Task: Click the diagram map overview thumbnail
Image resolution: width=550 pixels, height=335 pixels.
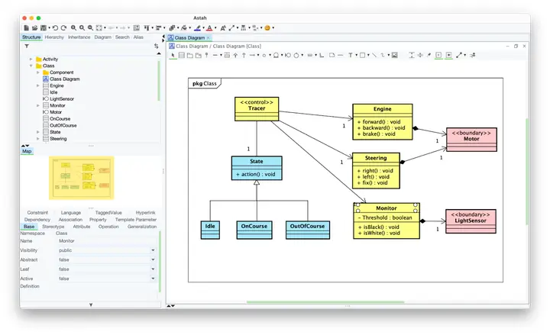Action: [x=82, y=178]
